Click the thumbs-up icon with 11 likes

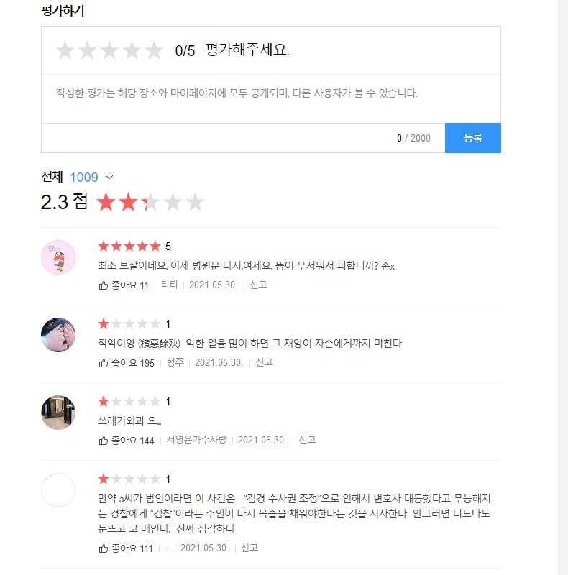(x=103, y=285)
